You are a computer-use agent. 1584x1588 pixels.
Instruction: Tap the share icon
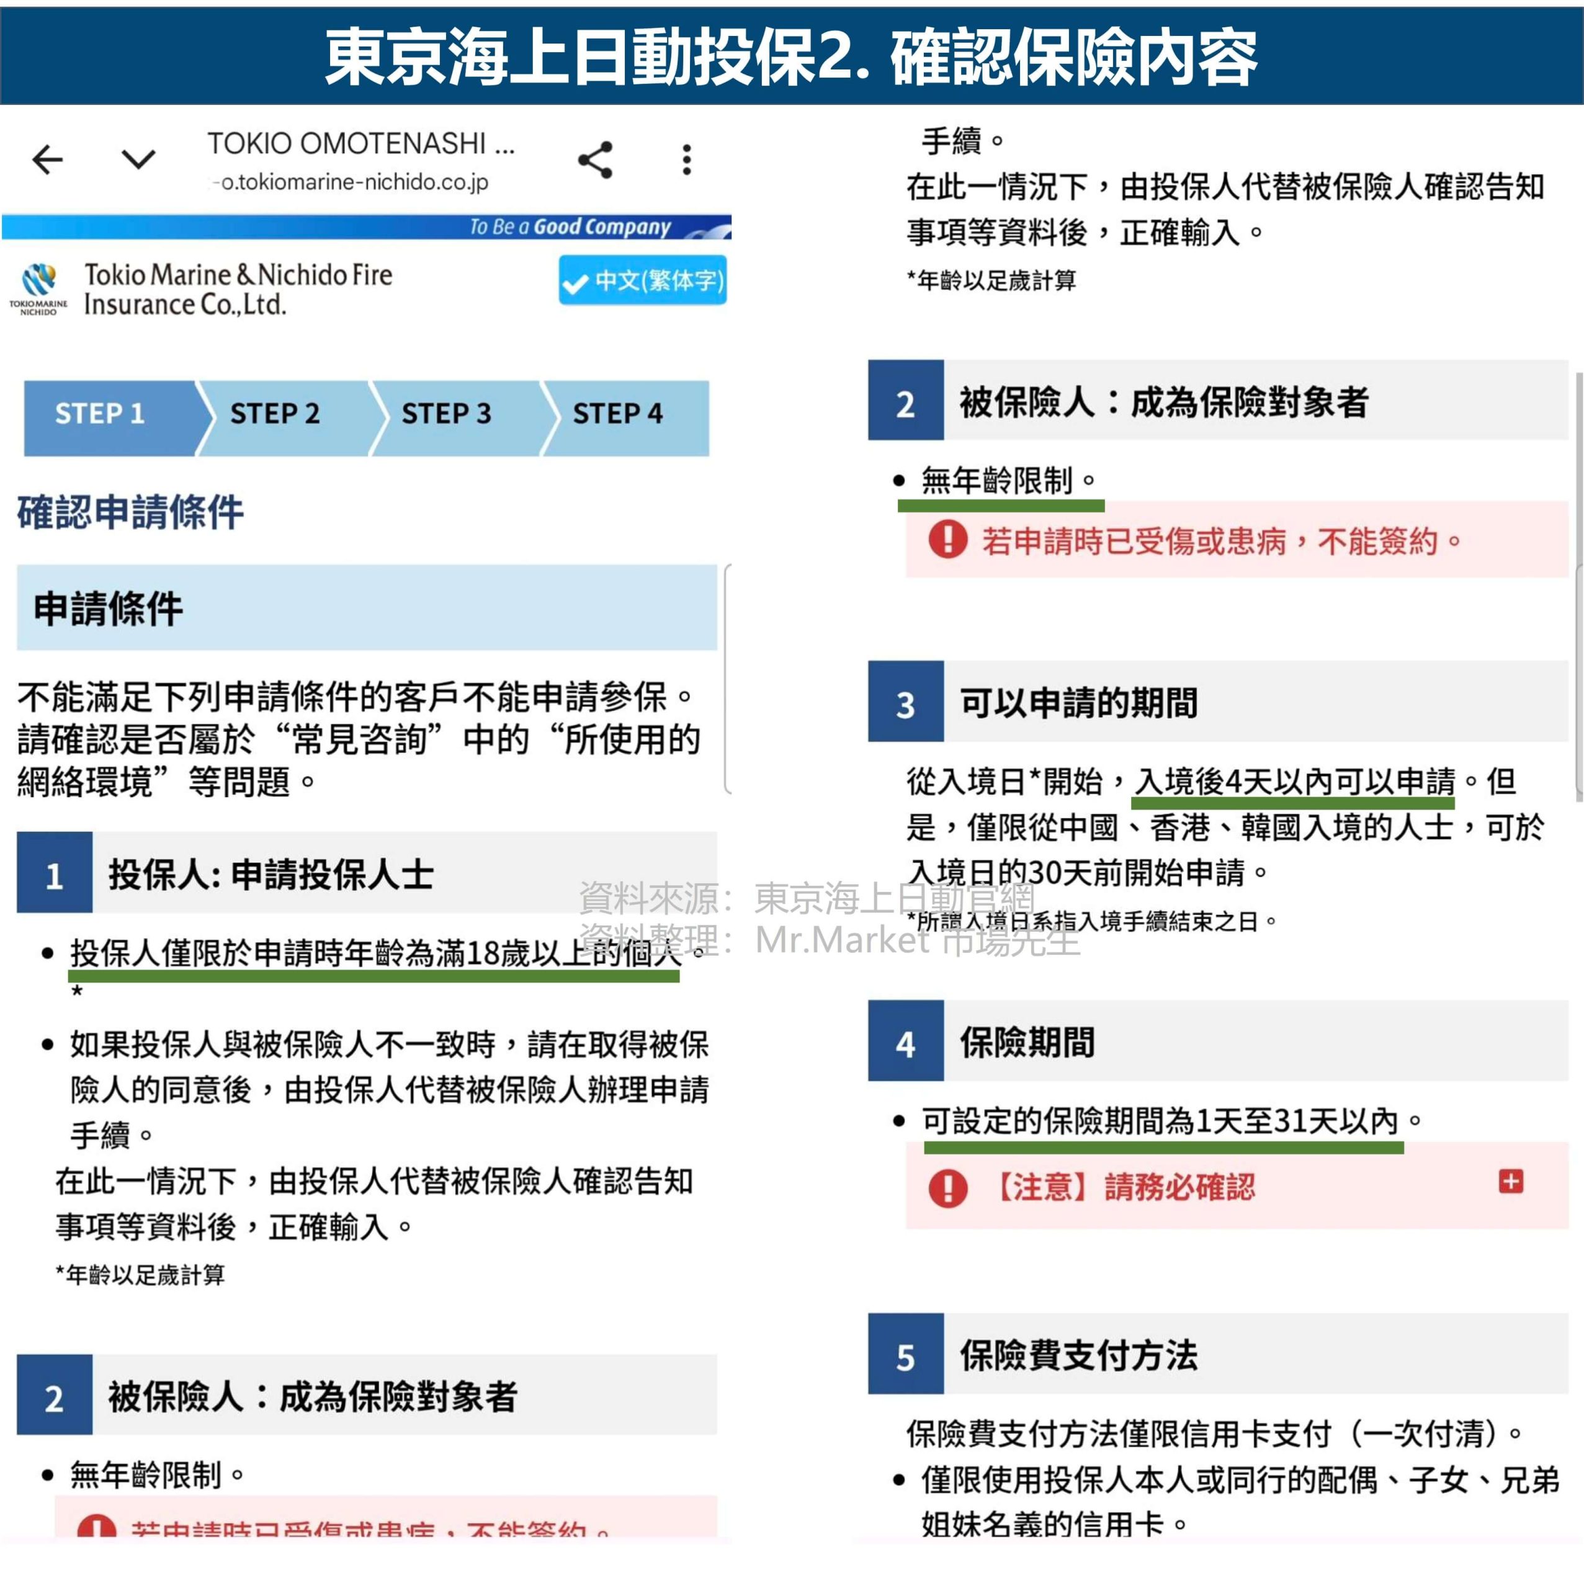595,159
